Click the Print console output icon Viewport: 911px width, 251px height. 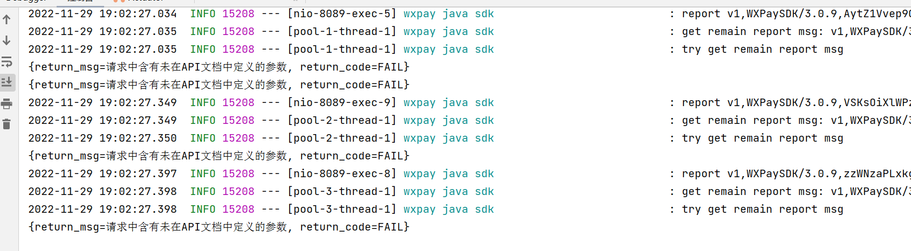[x=6, y=103]
